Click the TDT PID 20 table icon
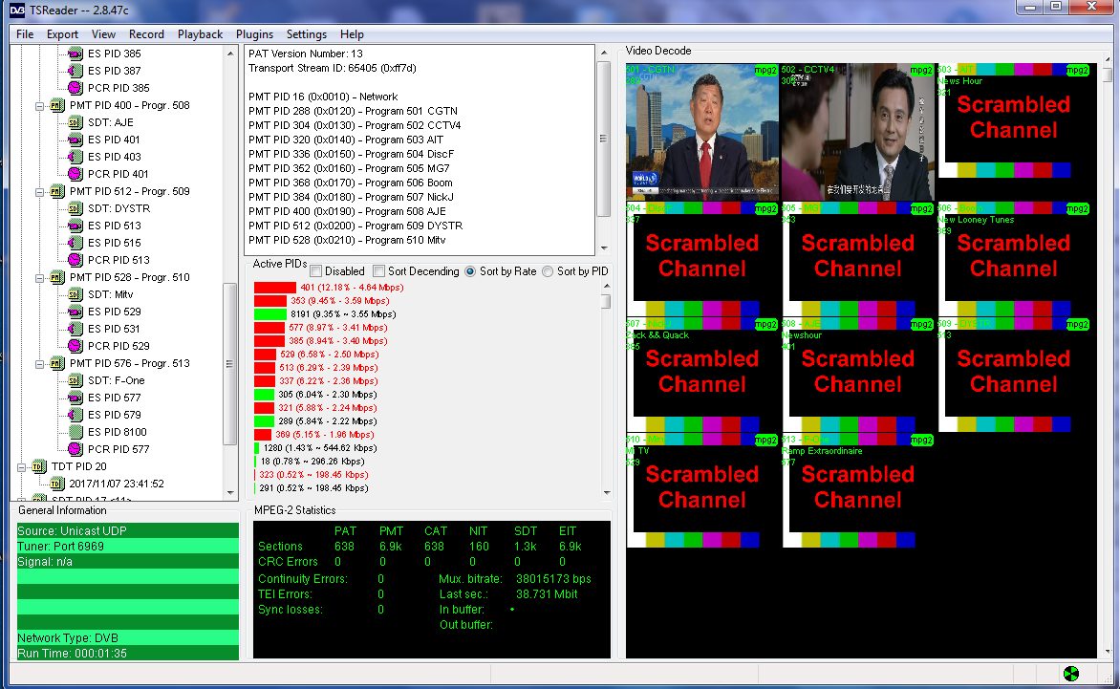Screen dimensions: 1120x689 [x=38, y=466]
